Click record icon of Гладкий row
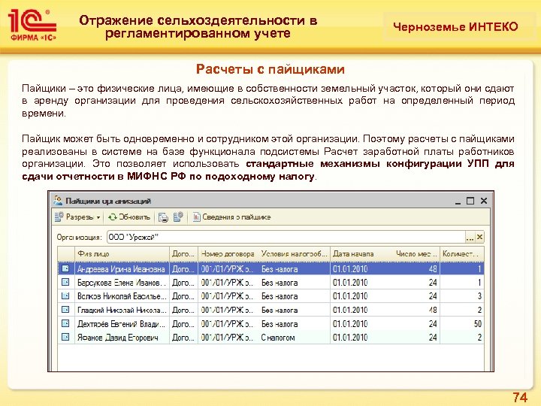 pos(65,310)
